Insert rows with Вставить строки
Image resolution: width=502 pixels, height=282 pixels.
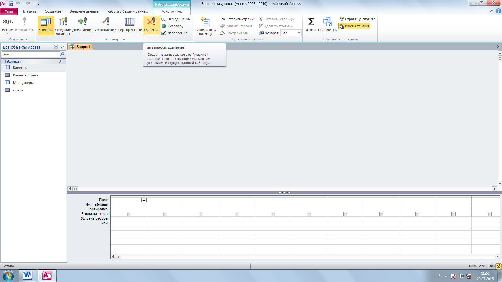point(237,19)
